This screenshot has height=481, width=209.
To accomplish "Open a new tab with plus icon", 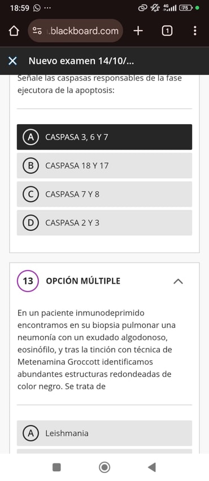I will [x=138, y=31].
